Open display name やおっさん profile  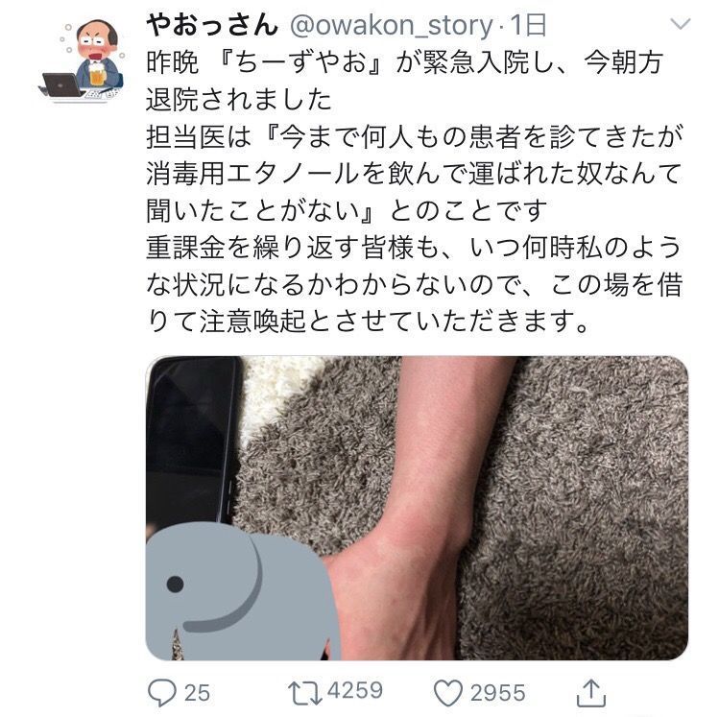(212, 25)
